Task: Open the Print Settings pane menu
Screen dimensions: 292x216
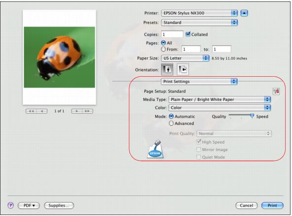Action: pyautogui.click(x=199, y=82)
